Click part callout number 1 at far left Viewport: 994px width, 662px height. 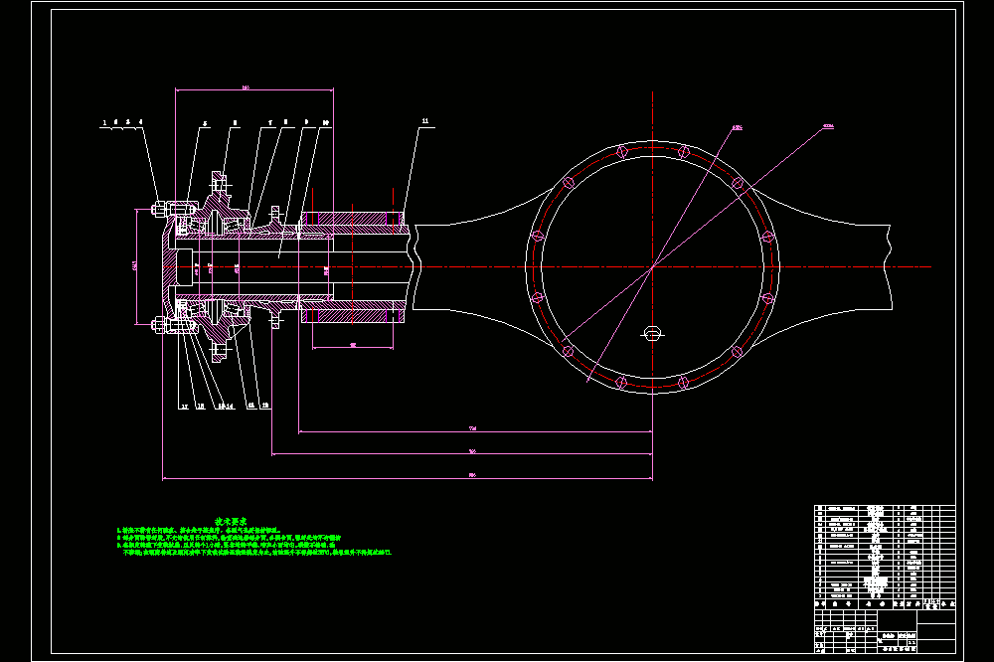(x=104, y=122)
